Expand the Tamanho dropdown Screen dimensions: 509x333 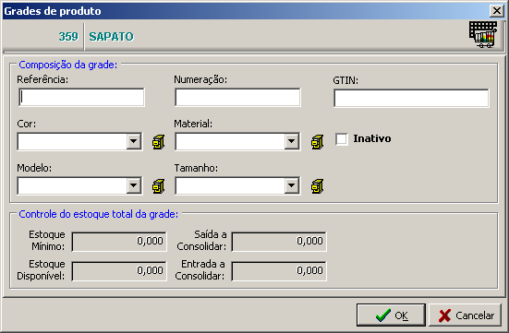click(292, 185)
